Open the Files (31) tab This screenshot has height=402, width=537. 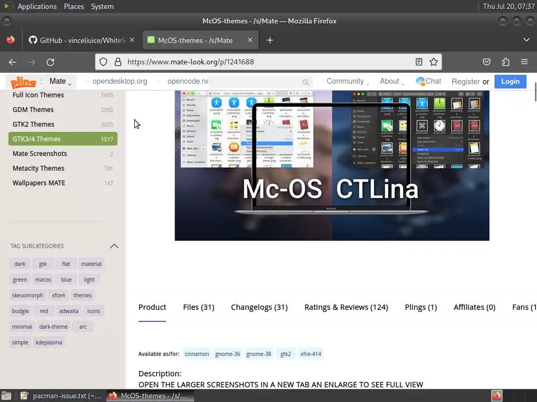(x=199, y=307)
